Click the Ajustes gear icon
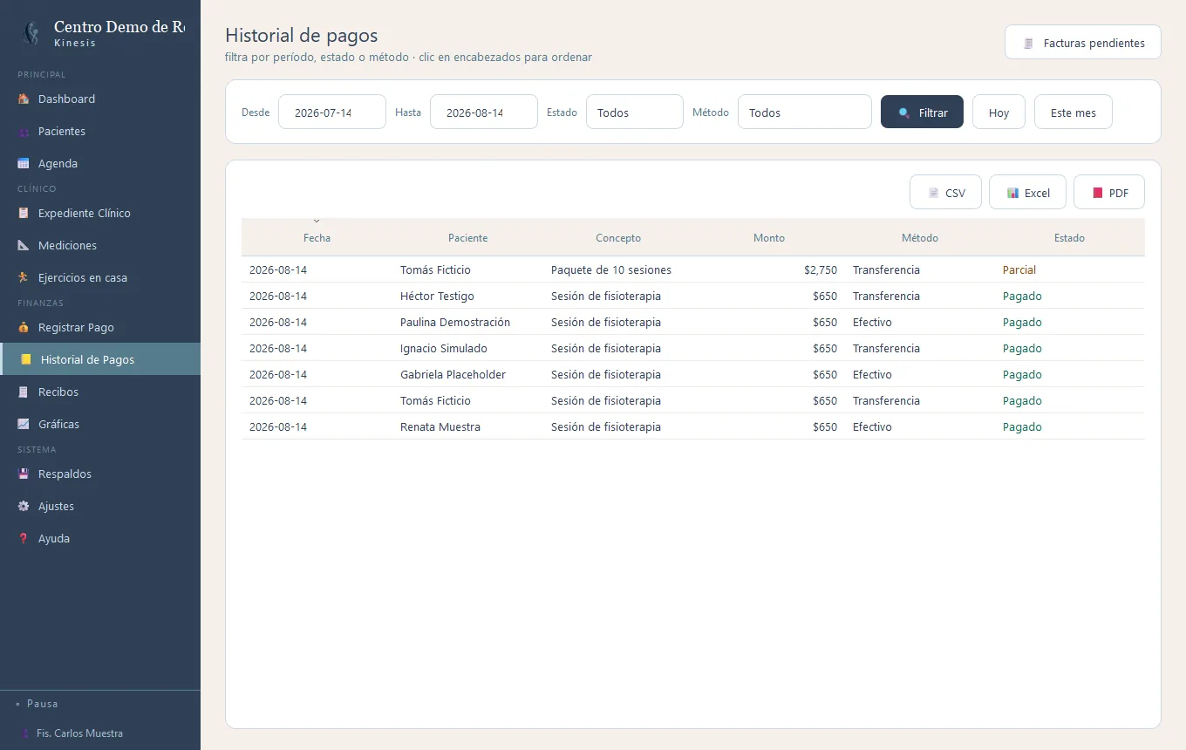This screenshot has width=1186, height=750. click(x=24, y=506)
